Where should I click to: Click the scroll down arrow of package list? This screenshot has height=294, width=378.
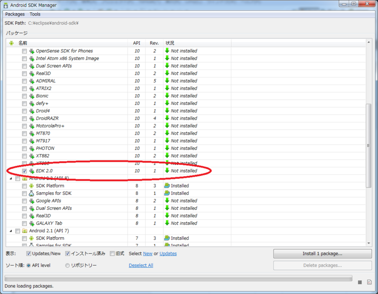pos(369,243)
